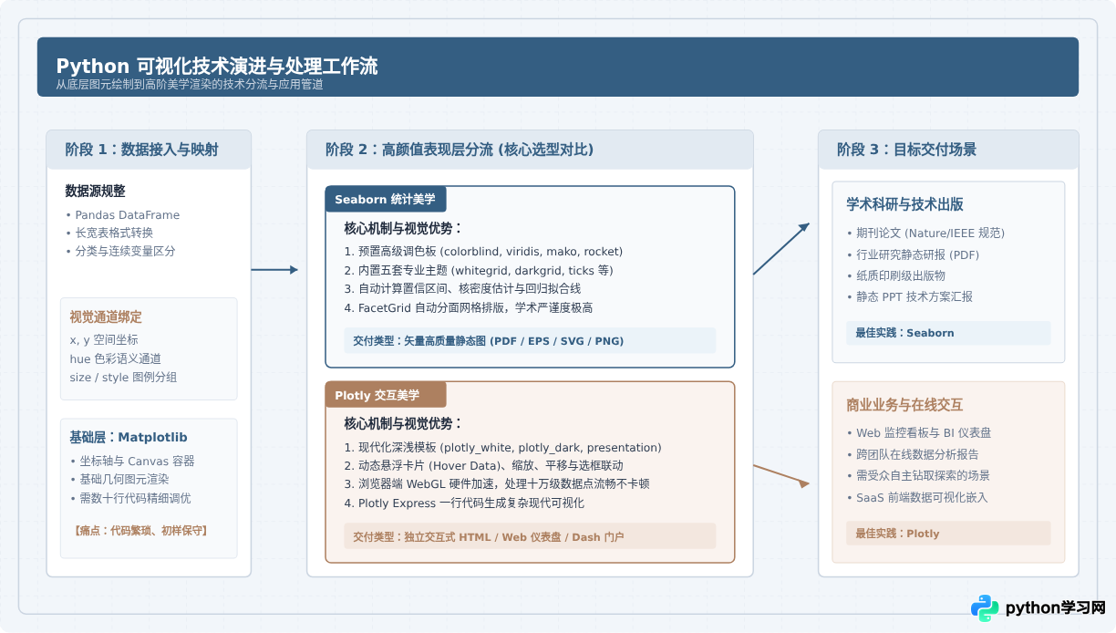The width and height of the screenshot is (1116, 633).
Task: Click '基础几何图元渲染' bullet
Action: 119,479
